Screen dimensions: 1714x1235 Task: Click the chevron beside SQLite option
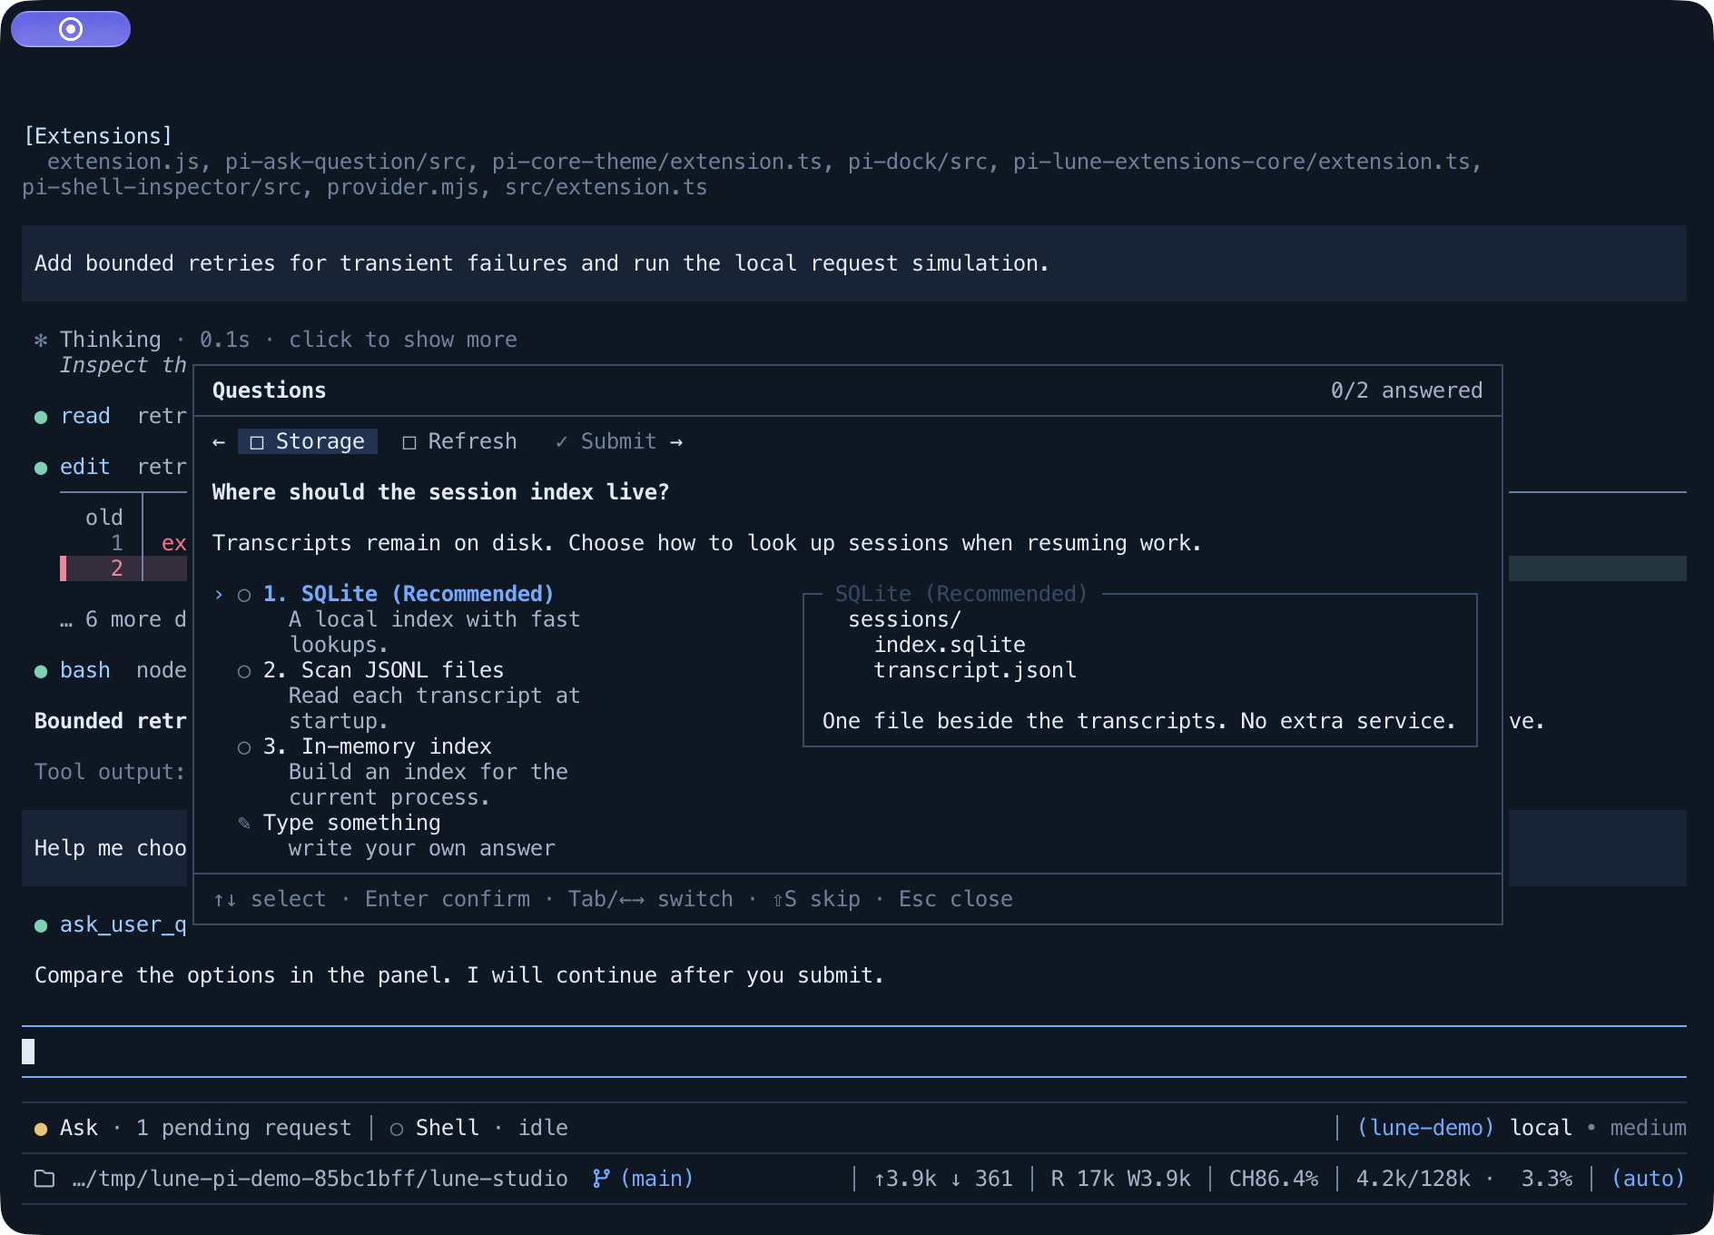[219, 594]
